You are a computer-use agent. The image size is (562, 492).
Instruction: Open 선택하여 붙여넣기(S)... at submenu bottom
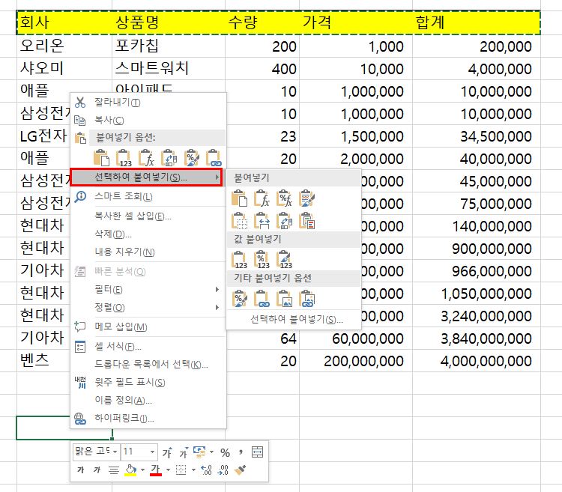pos(294,319)
